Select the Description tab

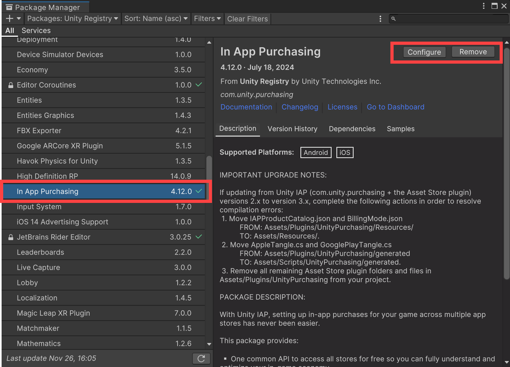(x=238, y=128)
